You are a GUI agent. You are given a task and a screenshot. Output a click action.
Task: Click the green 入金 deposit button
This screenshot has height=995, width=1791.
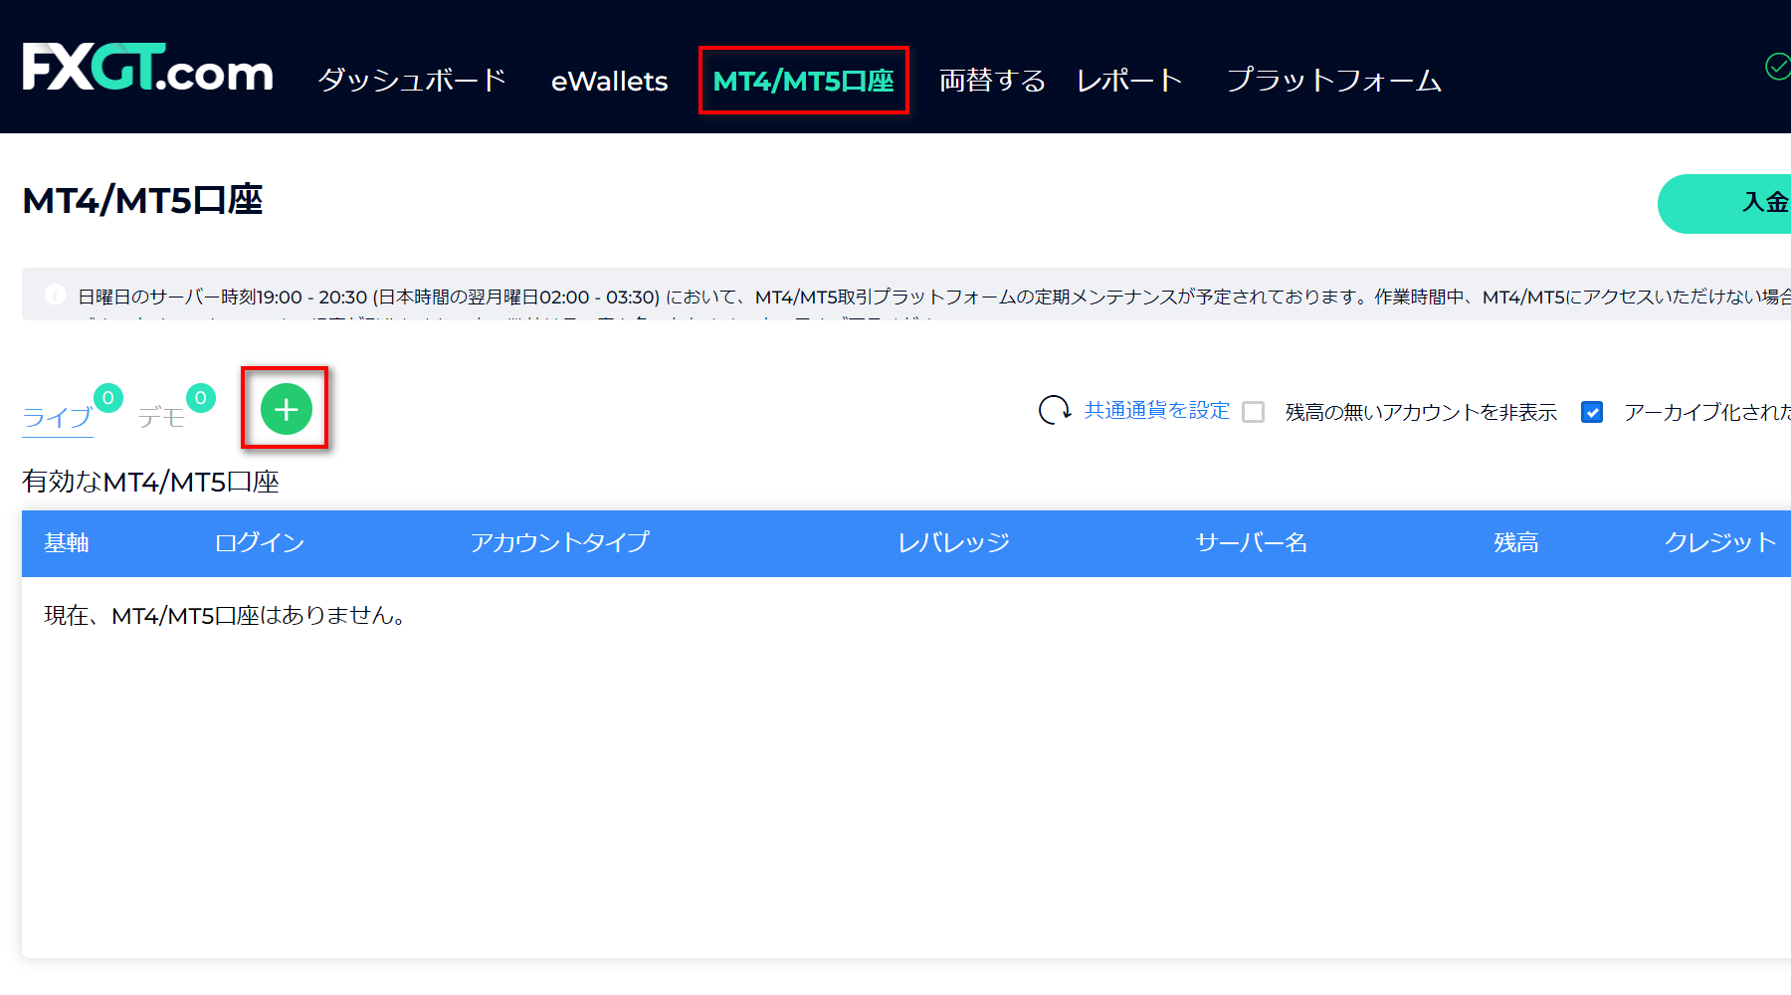click(x=1724, y=204)
